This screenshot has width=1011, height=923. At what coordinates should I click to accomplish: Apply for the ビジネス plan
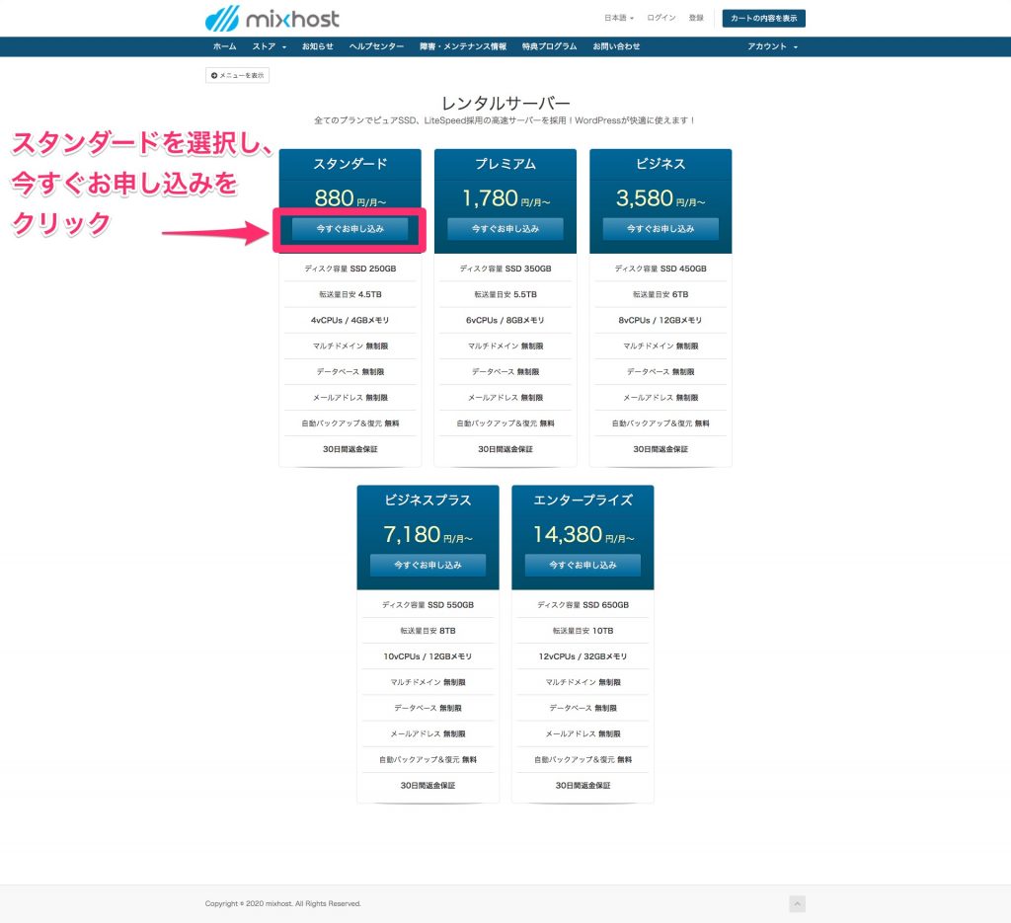click(661, 228)
